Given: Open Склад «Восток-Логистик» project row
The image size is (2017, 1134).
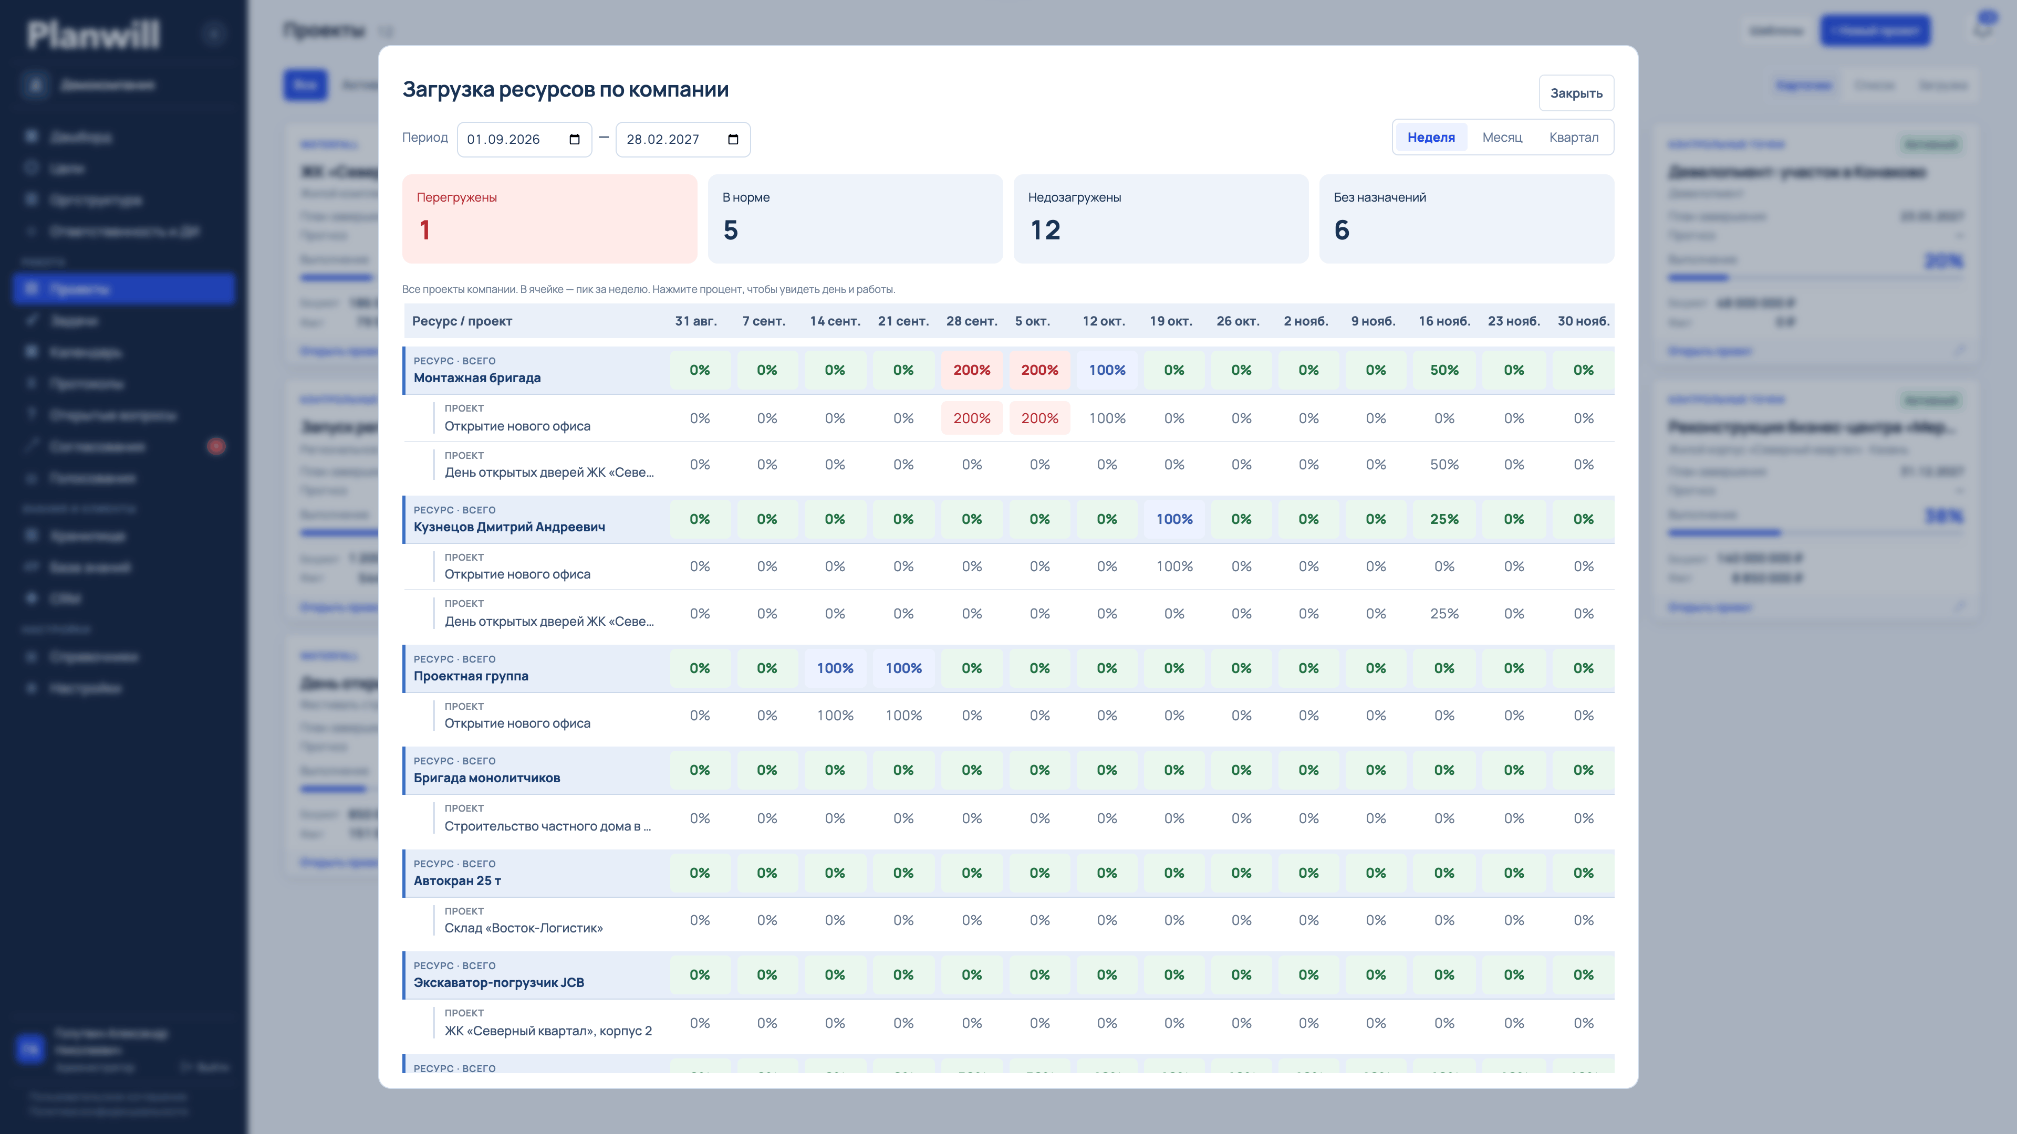Looking at the screenshot, I should click(x=1008, y=920).
